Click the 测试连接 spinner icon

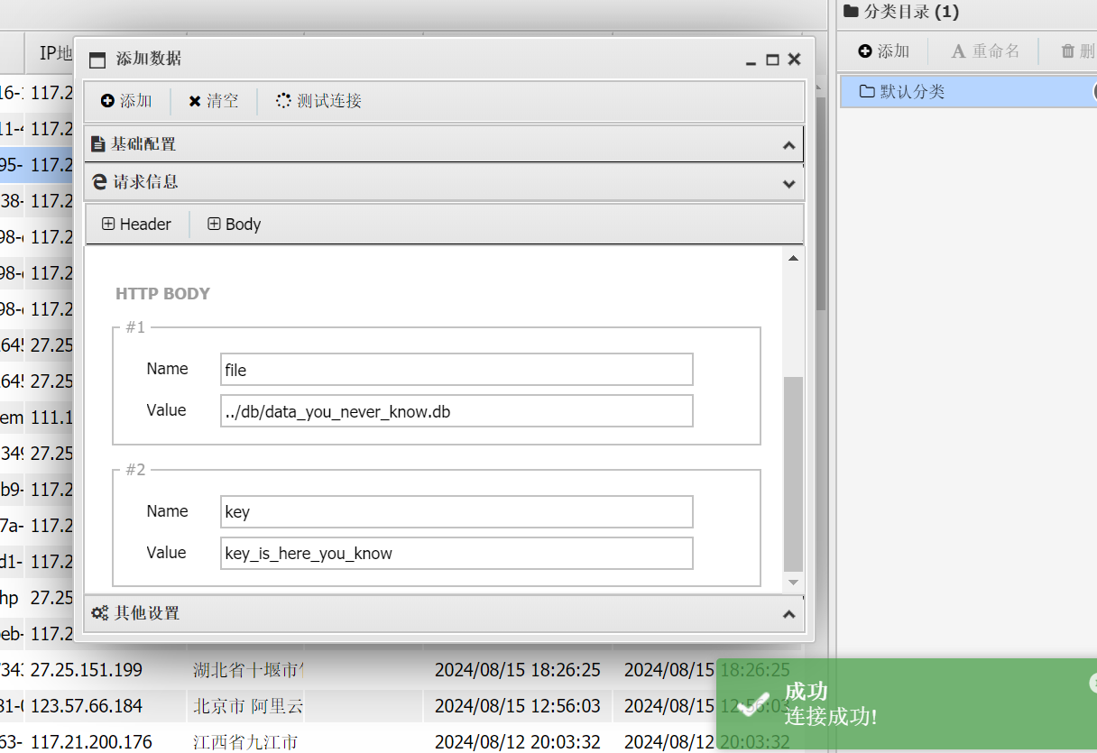click(x=283, y=101)
